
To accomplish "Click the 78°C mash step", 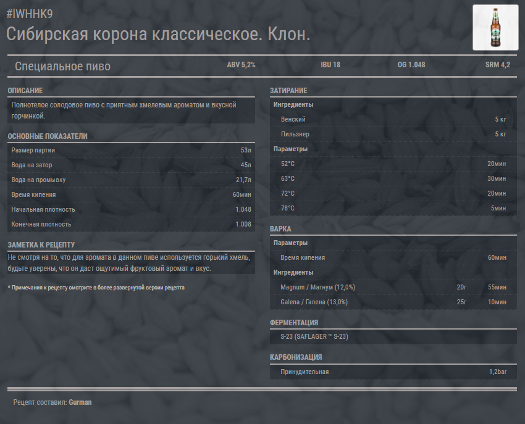I will tap(288, 208).
